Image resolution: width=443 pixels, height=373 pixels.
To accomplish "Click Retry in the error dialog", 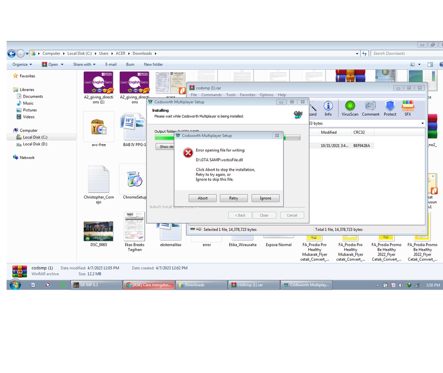I will tap(233, 198).
